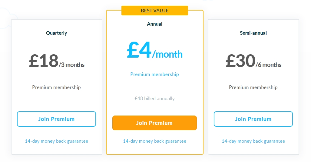Click the blue Premium membership text
Image resolution: width=311 pixels, height=162 pixels.
[154, 74]
